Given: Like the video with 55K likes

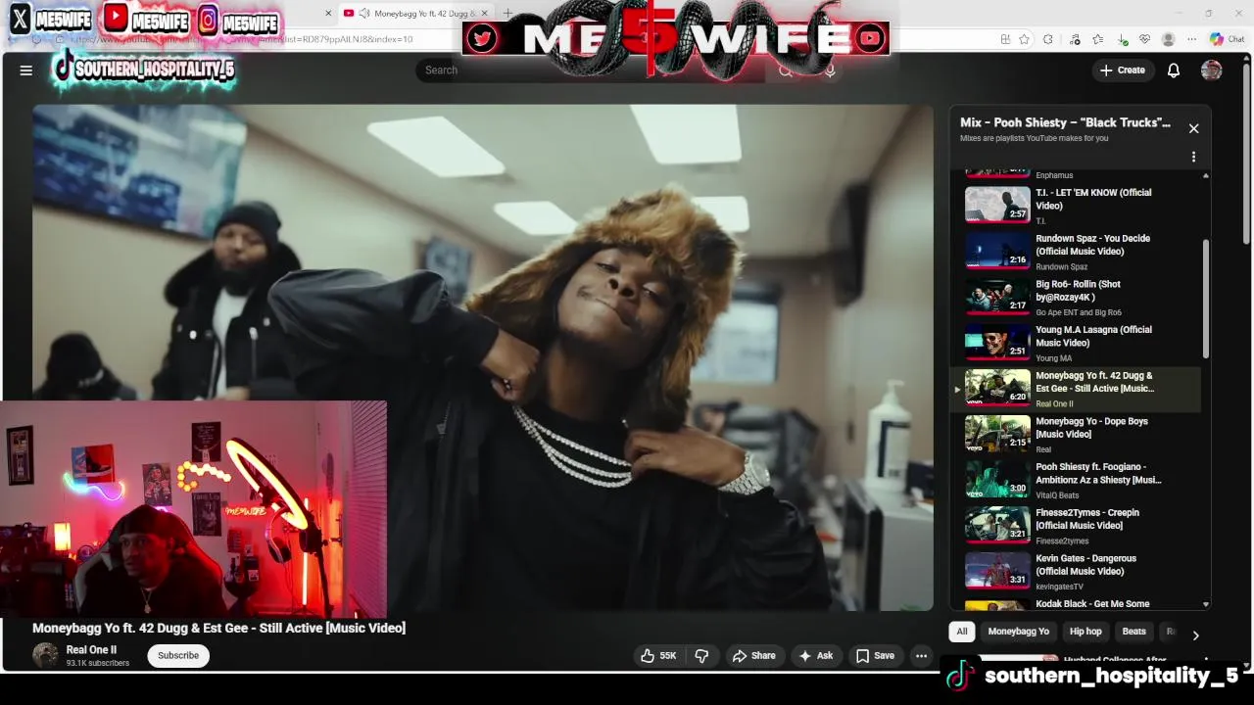Looking at the screenshot, I should coord(658,656).
